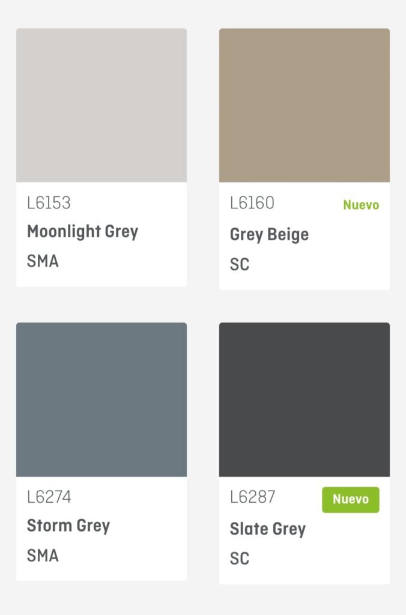Click the L6274 product code
Image resolution: width=406 pixels, height=615 pixels.
[49, 497]
